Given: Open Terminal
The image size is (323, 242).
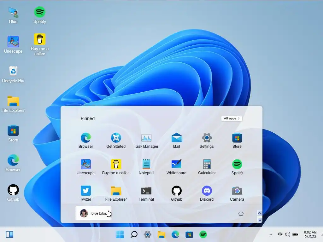Looking at the screenshot, I should (146, 193).
